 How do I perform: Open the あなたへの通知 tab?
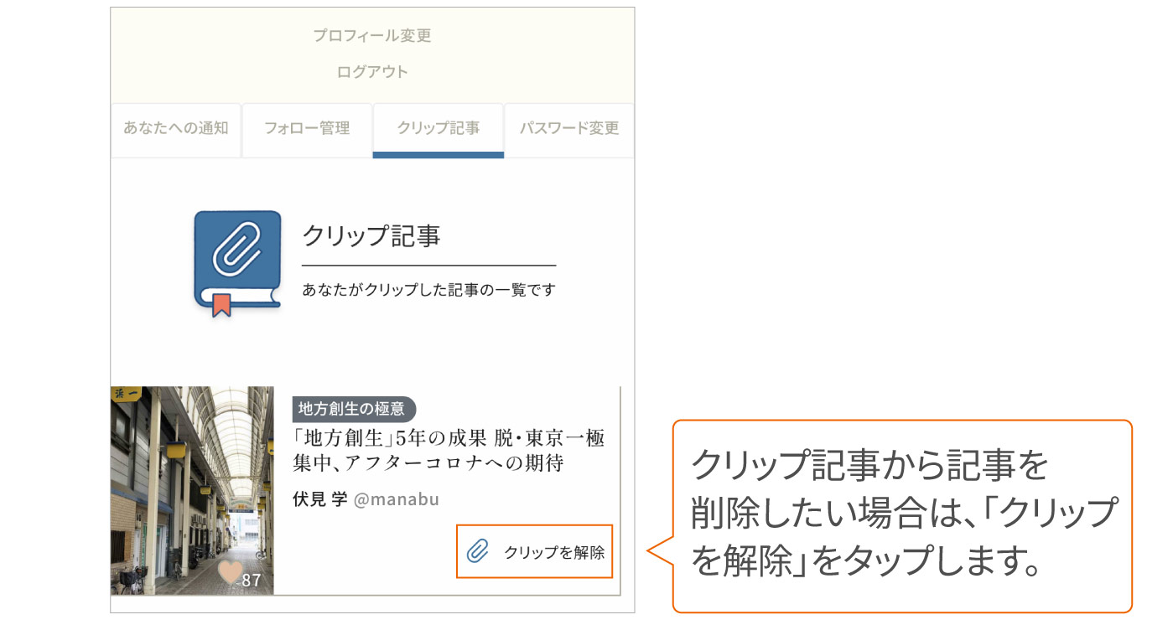(x=176, y=130)
